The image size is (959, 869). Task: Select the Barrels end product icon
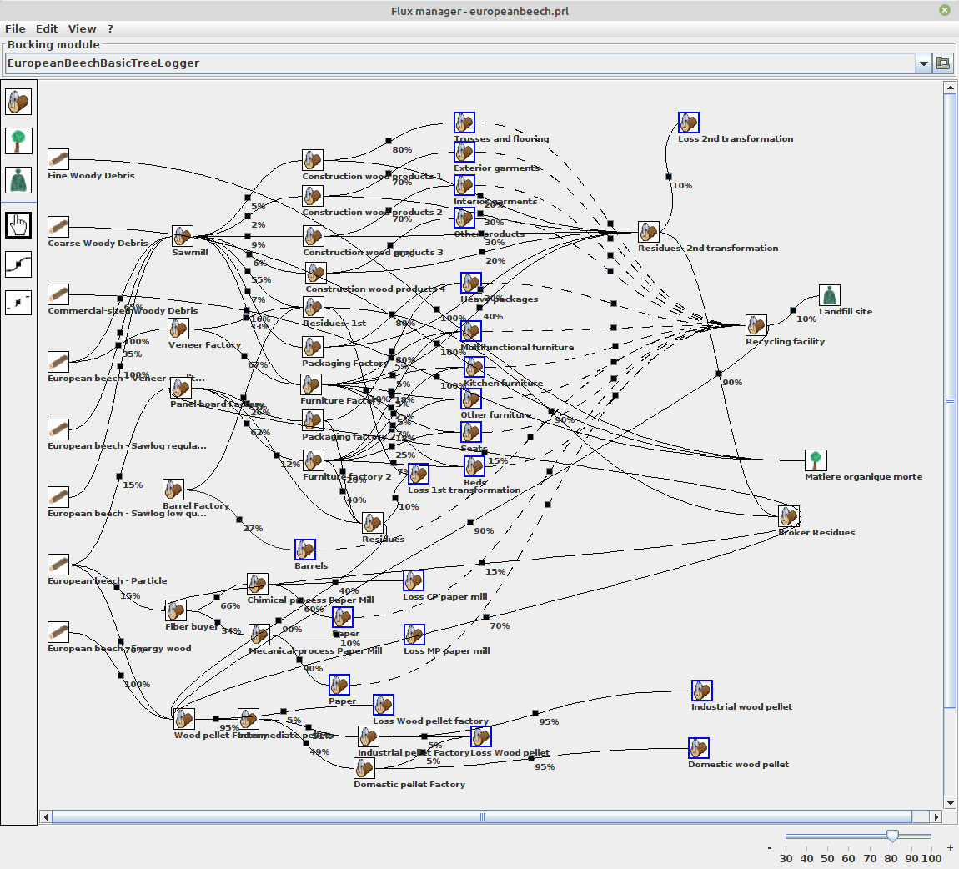[304, 549]
